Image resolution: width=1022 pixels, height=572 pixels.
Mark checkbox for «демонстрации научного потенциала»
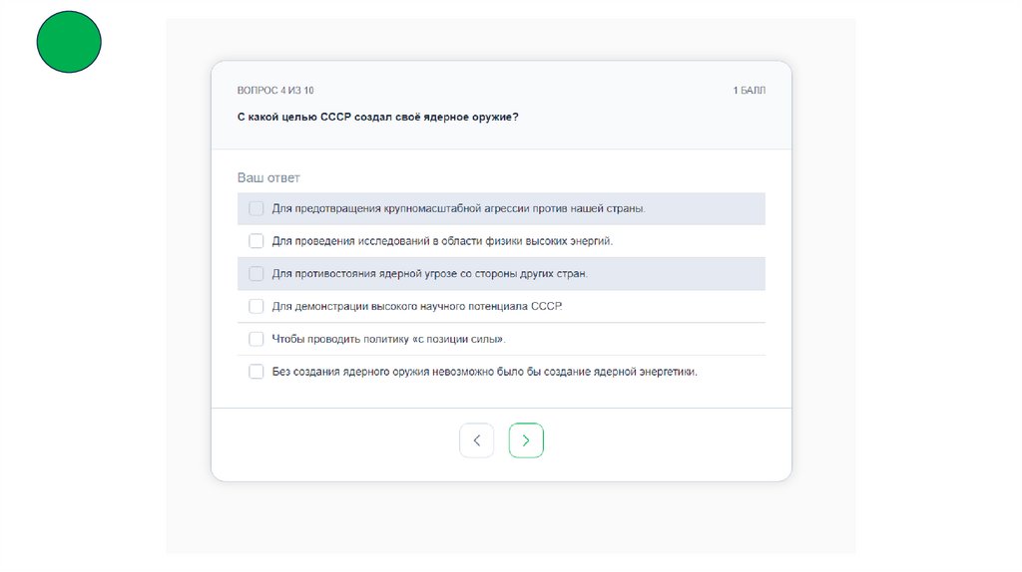coord(256,306)
